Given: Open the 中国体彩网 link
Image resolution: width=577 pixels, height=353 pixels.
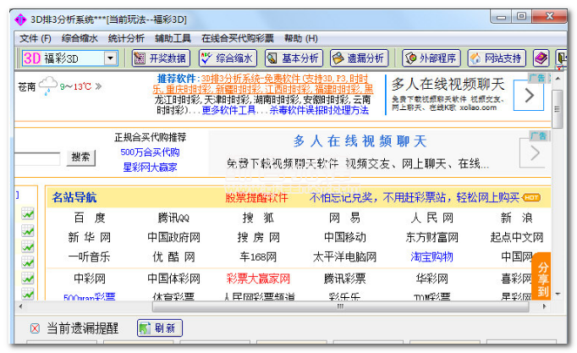Looking at the screenshot, I should 173,279.
